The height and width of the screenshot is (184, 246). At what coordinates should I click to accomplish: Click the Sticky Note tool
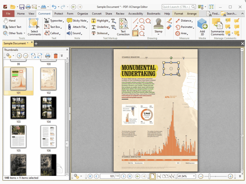click(77, 21)
